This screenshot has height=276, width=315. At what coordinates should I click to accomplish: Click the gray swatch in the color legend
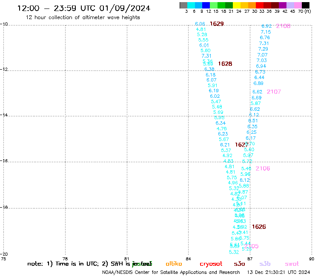point(183,5)
